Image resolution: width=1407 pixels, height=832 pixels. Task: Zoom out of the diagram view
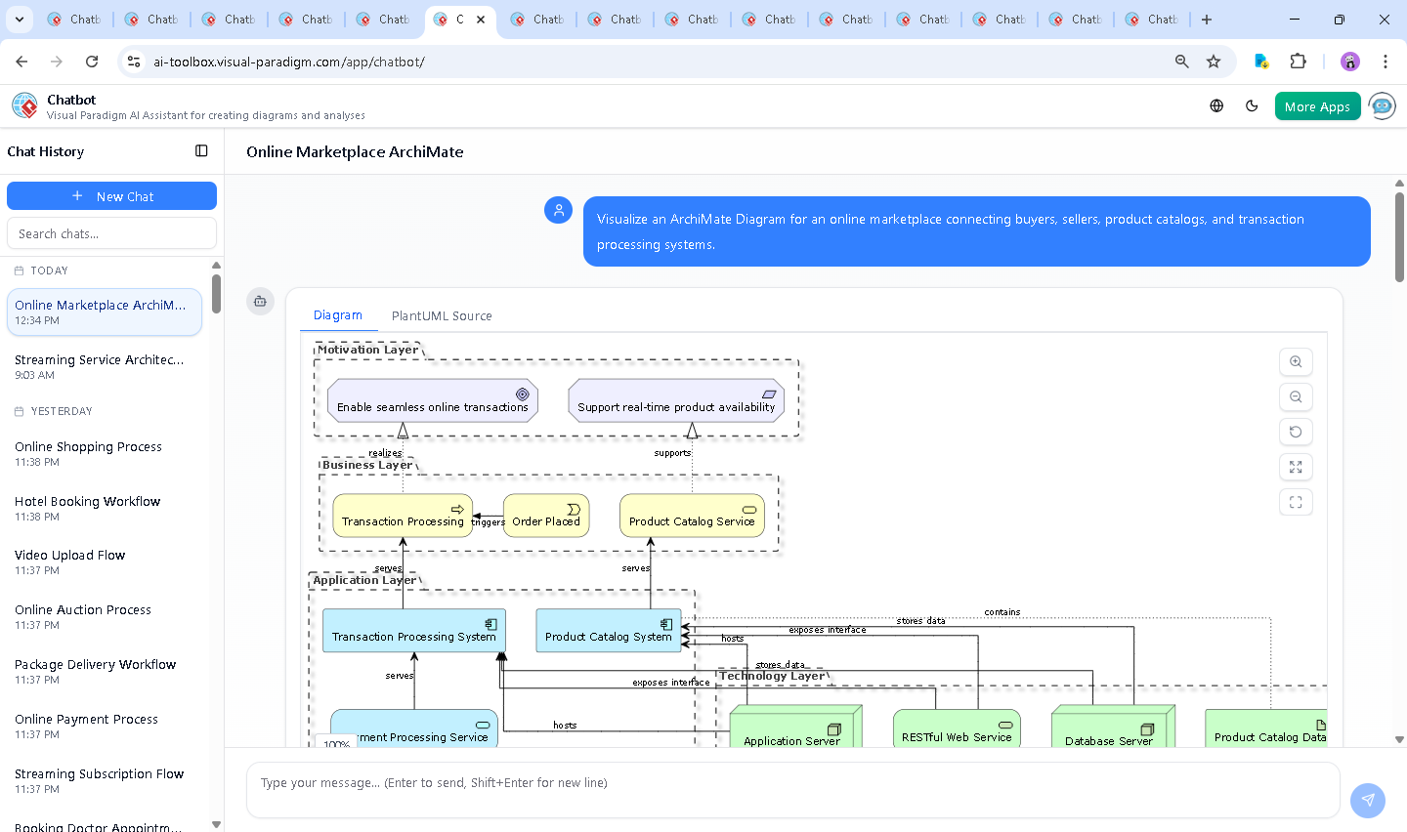1296,396
